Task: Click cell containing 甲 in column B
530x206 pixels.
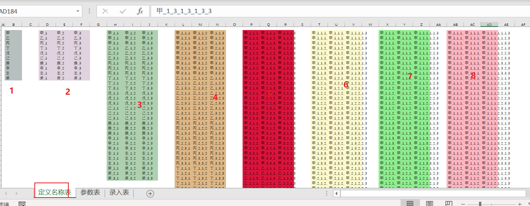Action: [x=14, y=33]
